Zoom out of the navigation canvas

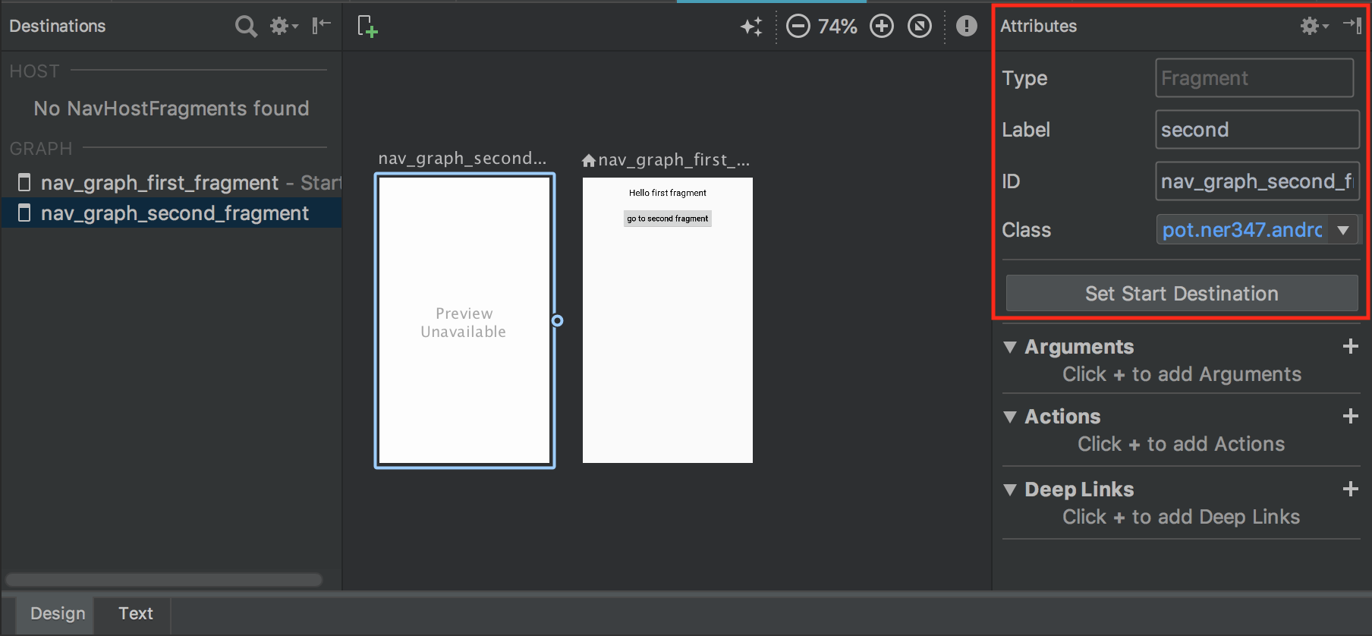point(798,27)
